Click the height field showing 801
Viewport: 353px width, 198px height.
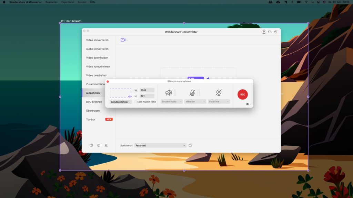click(x=147, y=96)
